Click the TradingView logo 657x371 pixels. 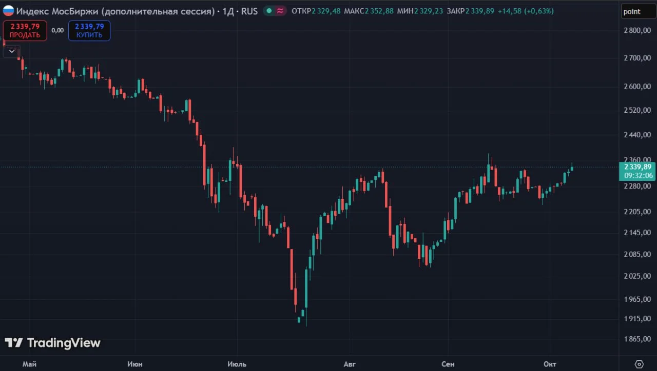(52, 343)
